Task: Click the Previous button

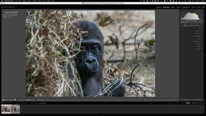Action: [186, 100]
